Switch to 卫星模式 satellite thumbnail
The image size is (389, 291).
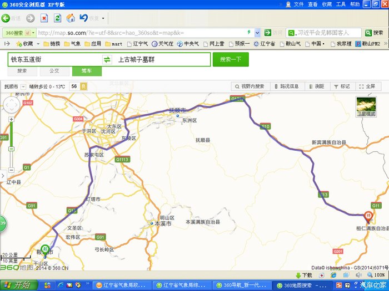366,106
